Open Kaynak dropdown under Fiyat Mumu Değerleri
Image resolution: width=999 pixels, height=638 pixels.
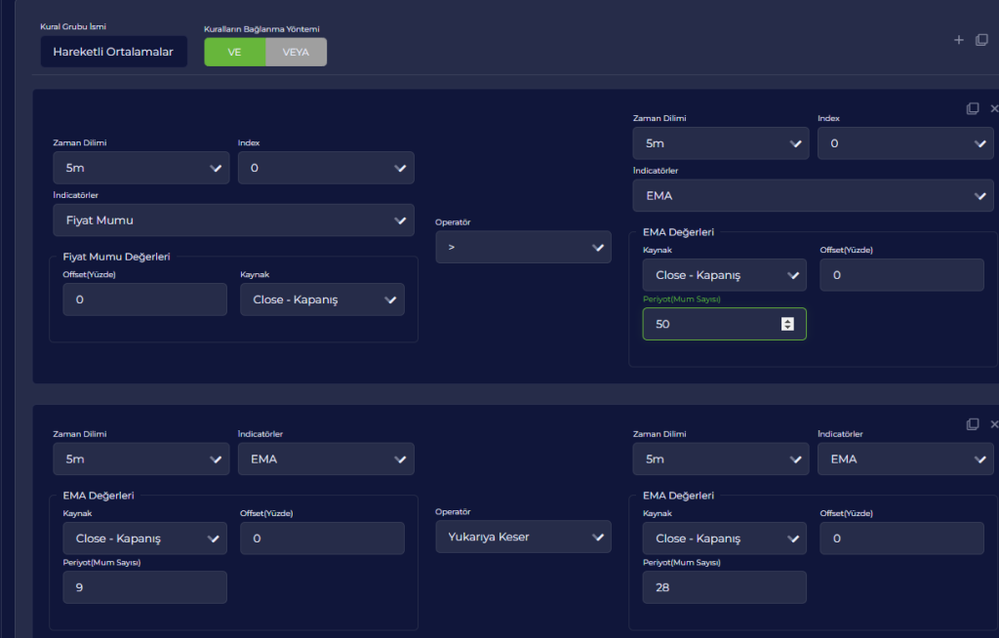(322, 299)
